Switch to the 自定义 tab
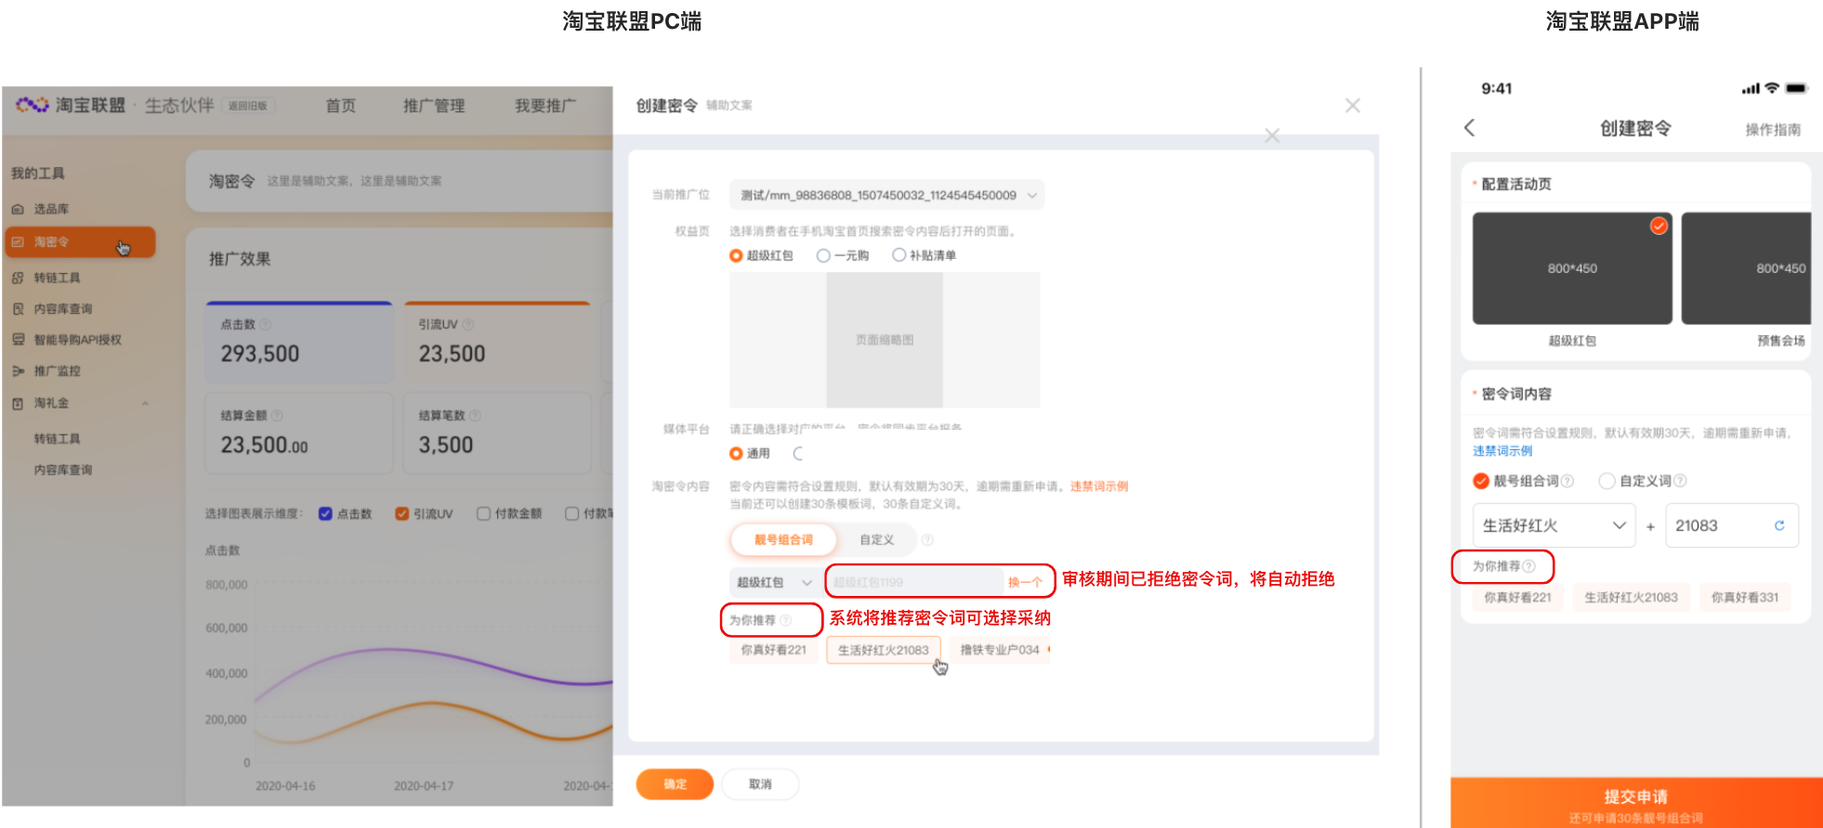This screenshot has height=828, width=1823. coord(876,540)
